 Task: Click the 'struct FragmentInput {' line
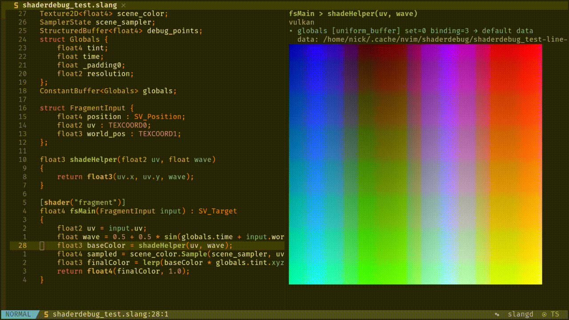[x=87, y=108]
